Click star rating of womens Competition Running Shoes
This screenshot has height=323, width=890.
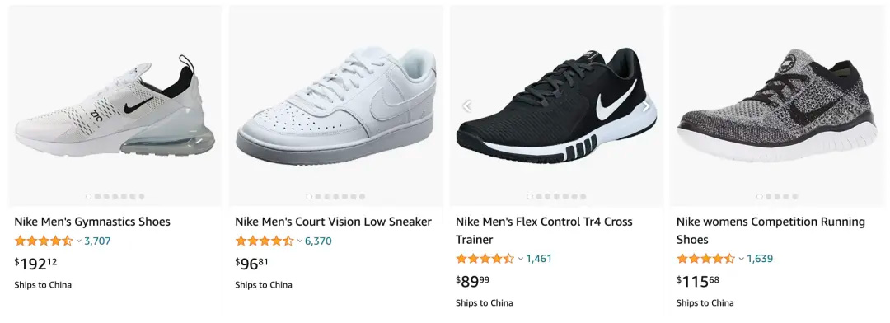(706, 258)
